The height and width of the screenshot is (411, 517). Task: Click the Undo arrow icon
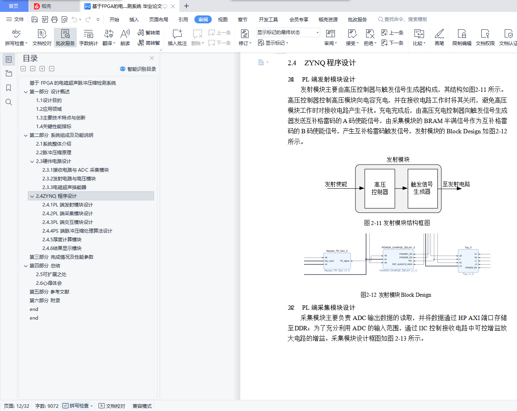tap(74, 19)
